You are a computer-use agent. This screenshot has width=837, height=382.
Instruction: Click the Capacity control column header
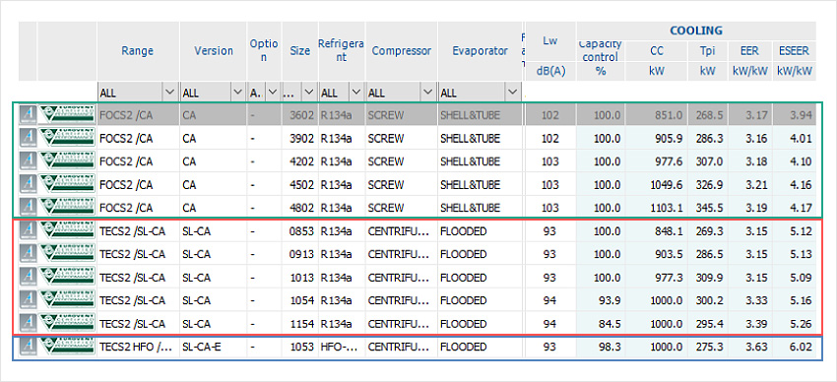click(601, 51)
